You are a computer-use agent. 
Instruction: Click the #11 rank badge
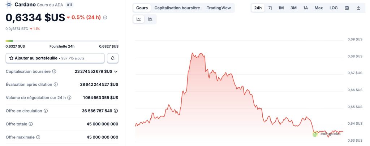pyautogui.click(x=70, y=5)
